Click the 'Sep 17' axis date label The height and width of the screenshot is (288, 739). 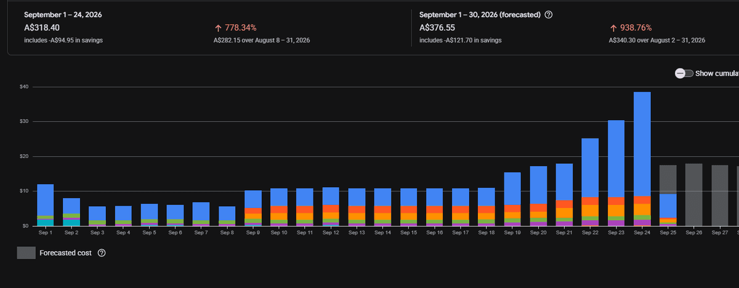pos(461,233)
